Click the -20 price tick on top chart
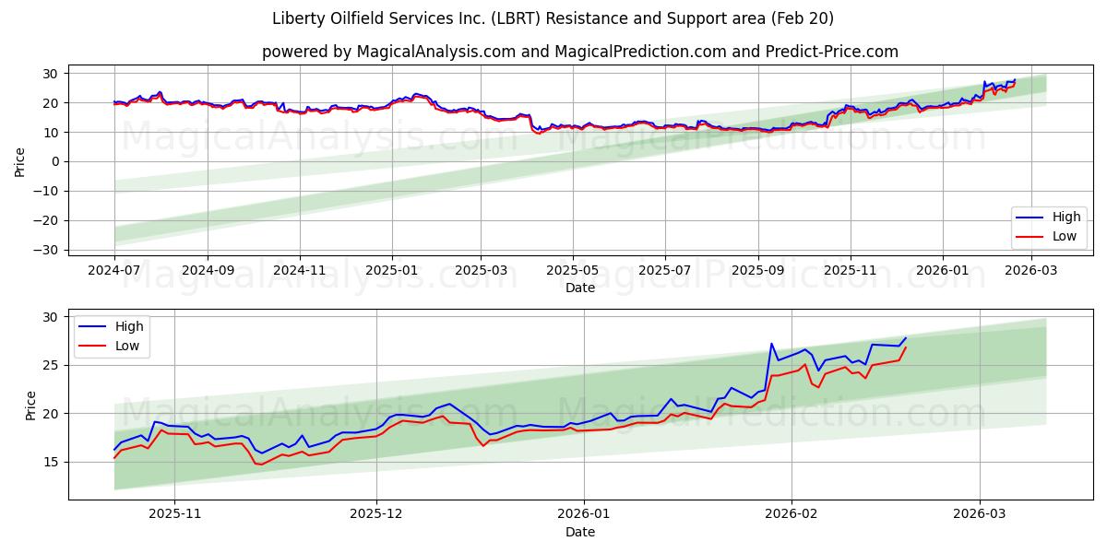 [47, 220]
